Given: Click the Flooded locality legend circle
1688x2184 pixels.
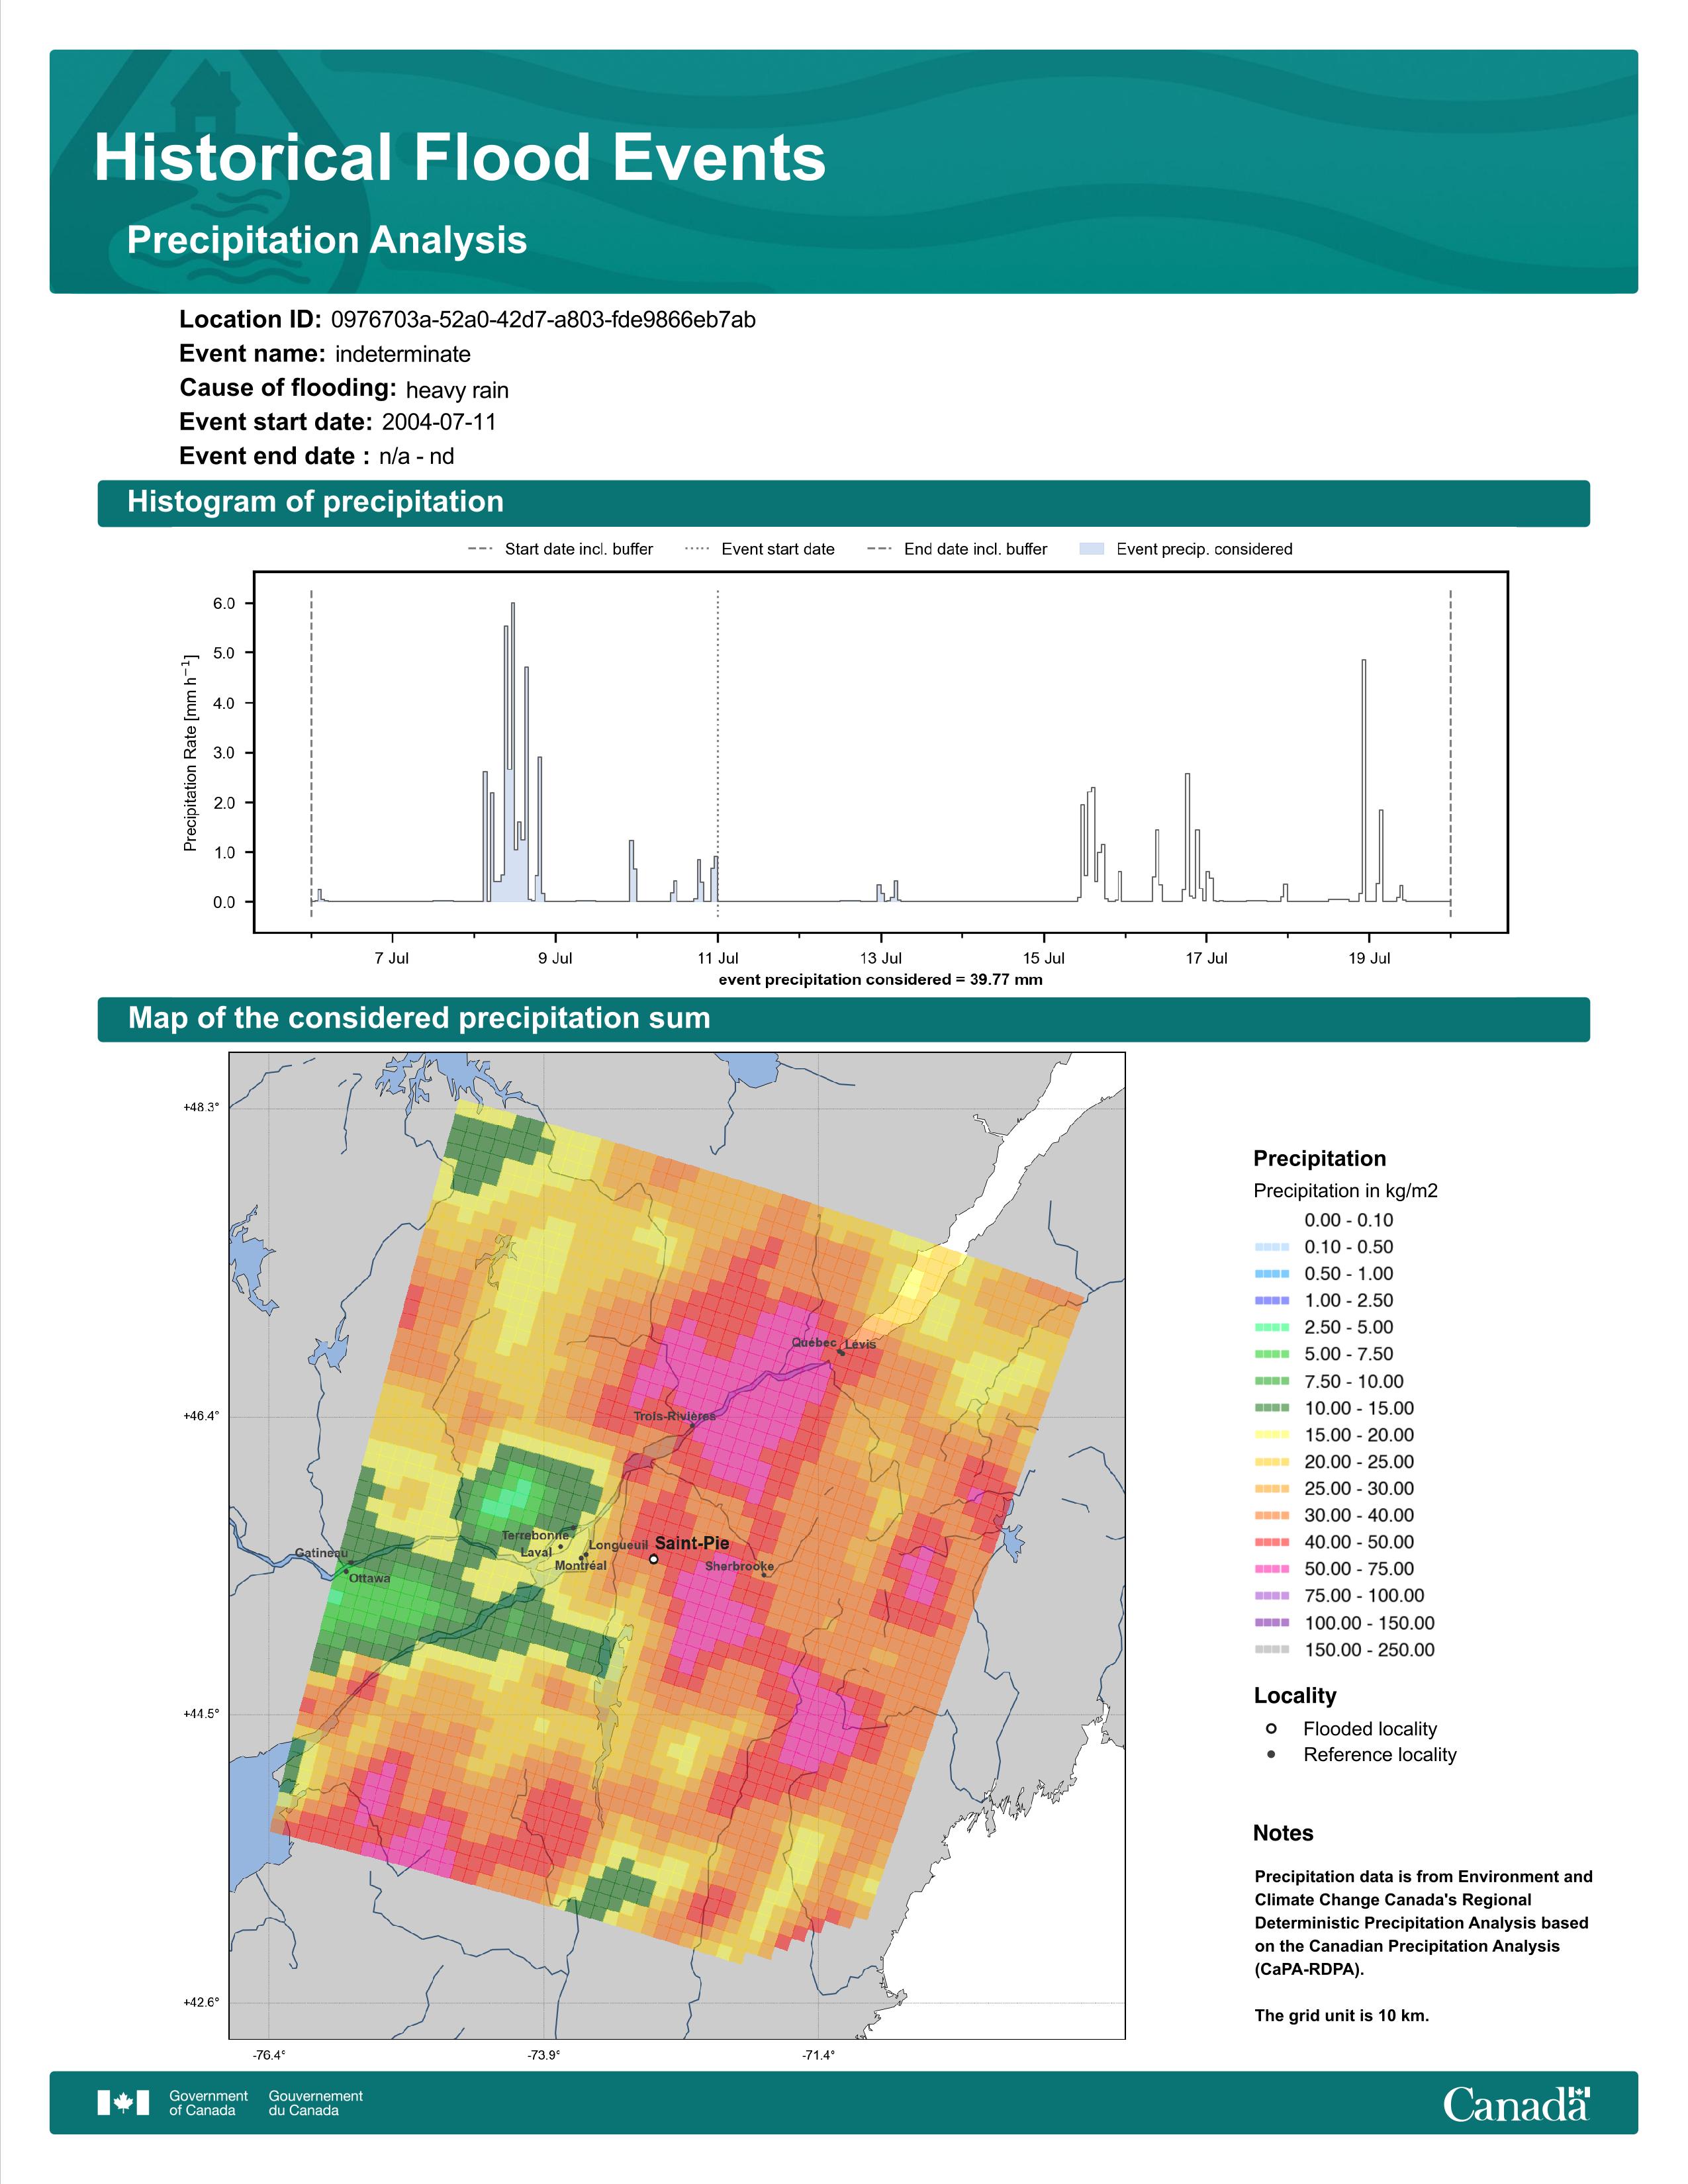Looking at the screenshot, I should 1271,1728.
